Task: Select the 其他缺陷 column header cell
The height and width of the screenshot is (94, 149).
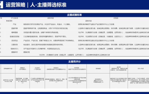Action: point(98,69)
